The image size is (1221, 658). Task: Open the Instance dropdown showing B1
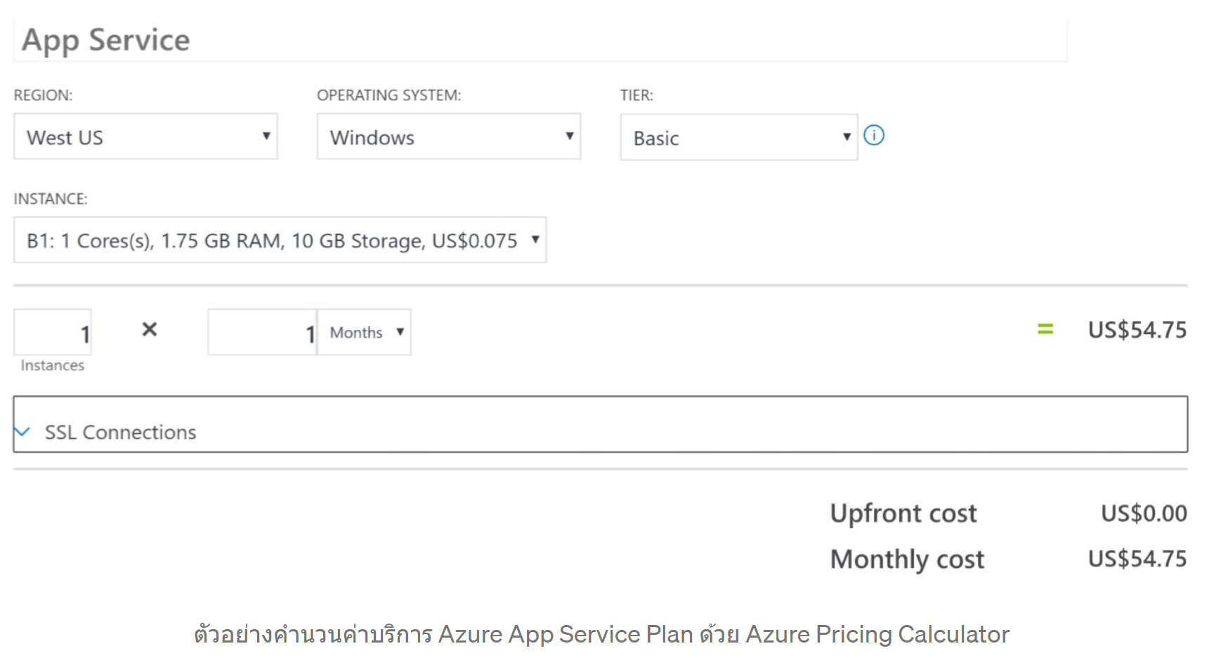point(280,240)
